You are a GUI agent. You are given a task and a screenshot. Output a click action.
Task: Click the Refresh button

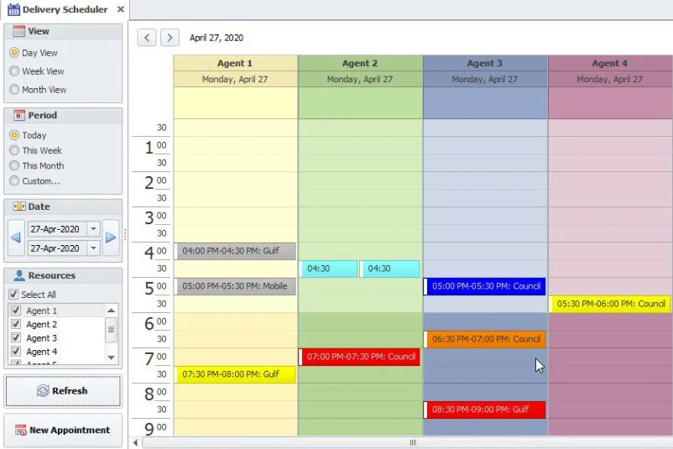63,391
